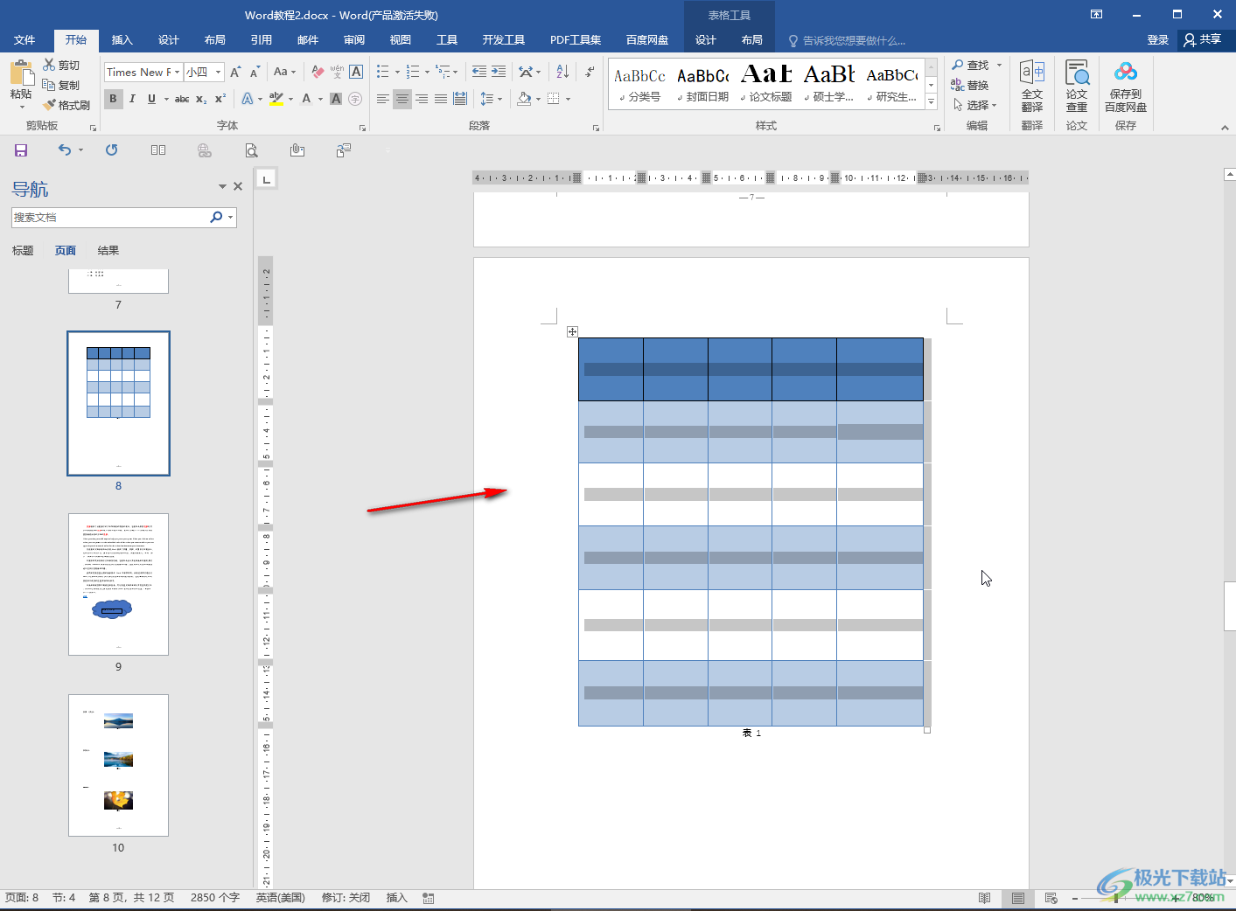Apply the 论文标题 style
Viewport: 1236px width, 911px height.
click(766, 84)
